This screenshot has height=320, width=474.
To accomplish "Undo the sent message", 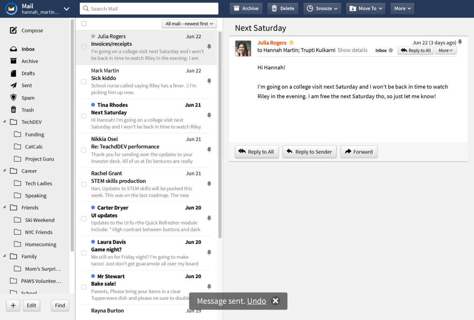I will point(256,301).
